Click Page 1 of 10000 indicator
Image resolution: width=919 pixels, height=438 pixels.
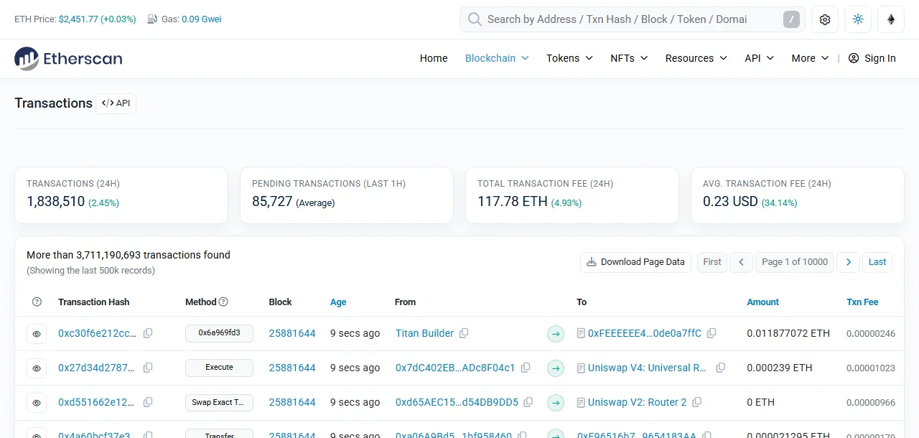pyautogui.click(x=795, y=262)
